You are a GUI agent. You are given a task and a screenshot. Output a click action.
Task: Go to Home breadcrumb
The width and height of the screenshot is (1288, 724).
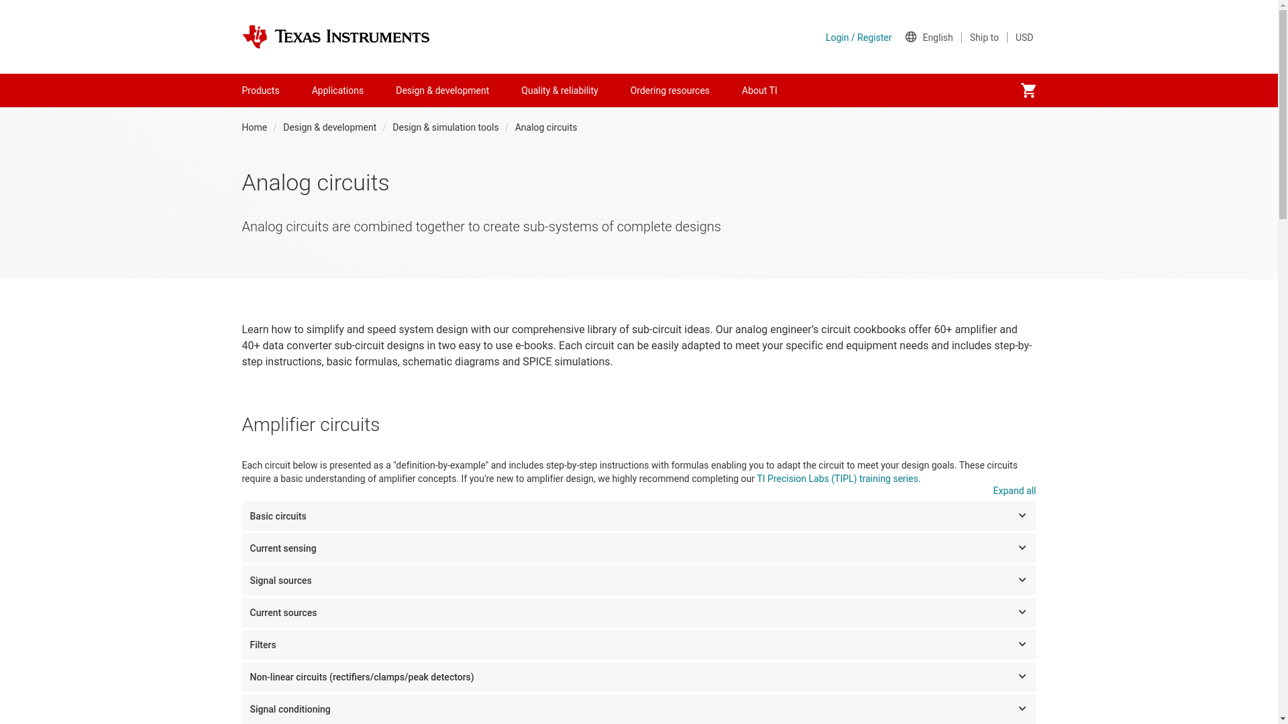(x=254, y=127)
